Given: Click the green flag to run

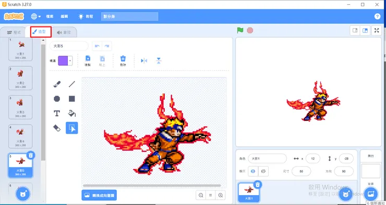Looking at the screenshot, I should pyautogui.click(x=240, y=30).
